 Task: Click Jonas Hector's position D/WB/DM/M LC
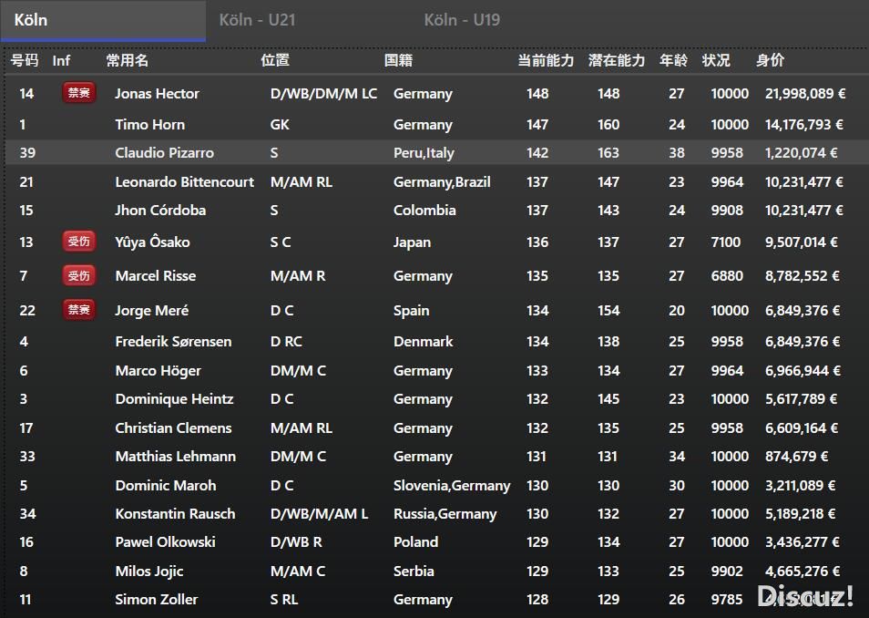(x=323, y=94)
